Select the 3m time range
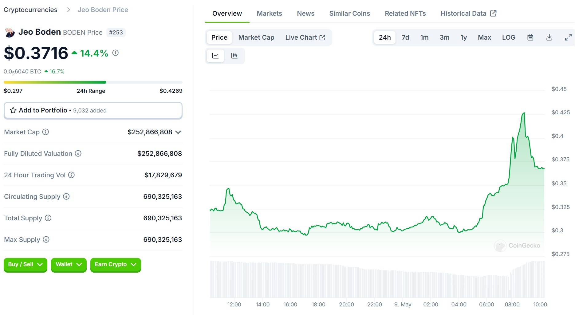Image resolution: width=579 pixels, height=315 pixels. (444, 37)
